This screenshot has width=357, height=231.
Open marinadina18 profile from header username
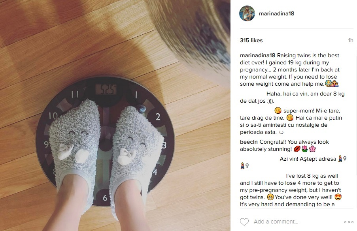[277, 13]
